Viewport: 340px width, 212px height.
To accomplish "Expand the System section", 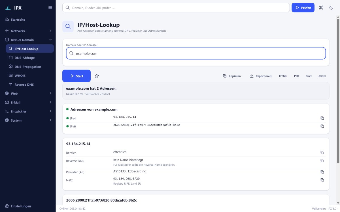I will point(28,120).
